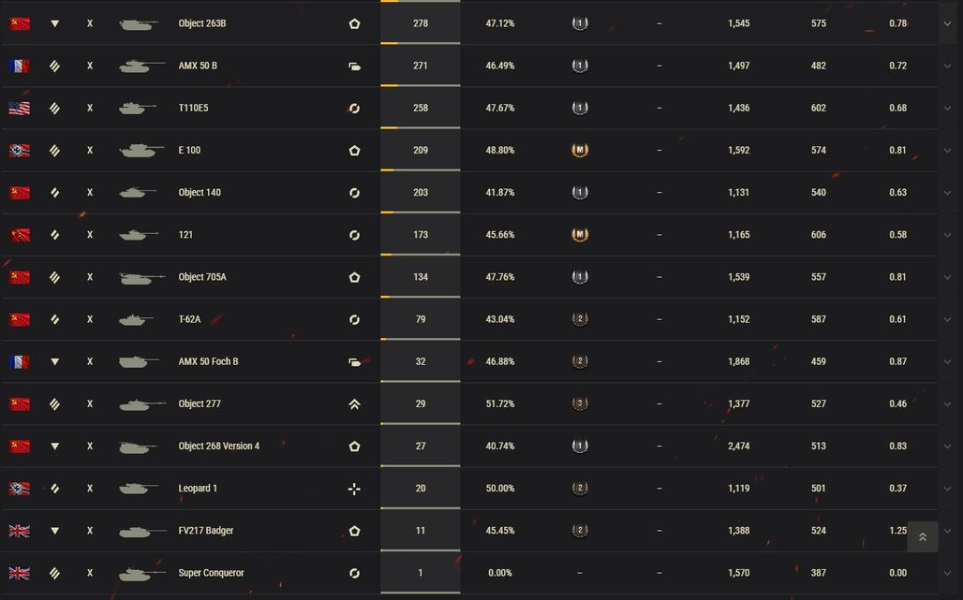Click the Object 140 circular arrows role icon
The image size is (963, 600).
click(354, 193)
